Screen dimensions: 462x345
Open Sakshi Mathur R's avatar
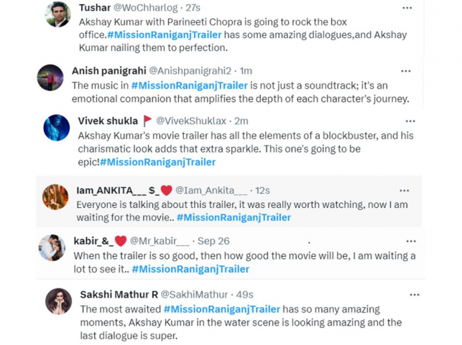coord(58,301)
